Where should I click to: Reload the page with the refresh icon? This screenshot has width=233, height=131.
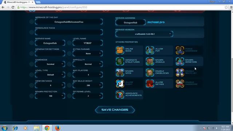[13, 7]
